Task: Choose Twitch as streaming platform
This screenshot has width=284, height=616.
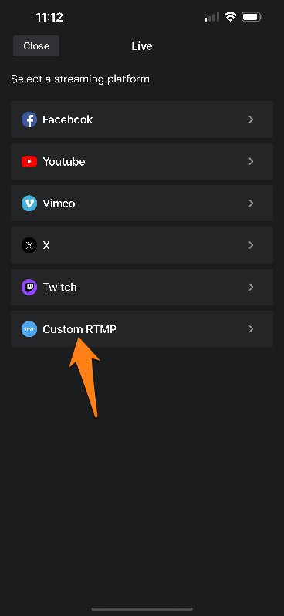Action: 142,287
